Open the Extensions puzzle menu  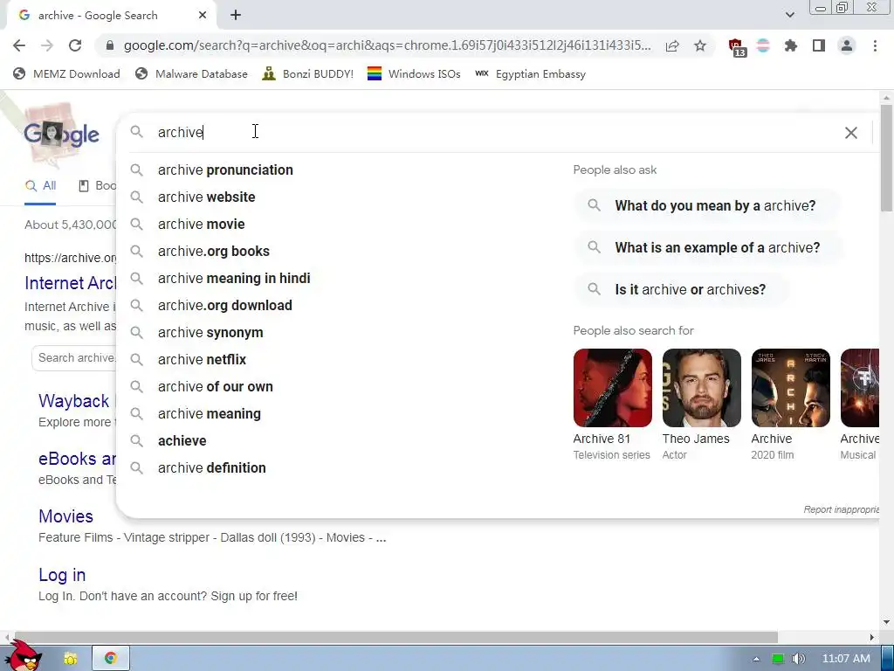pos(791,45)
